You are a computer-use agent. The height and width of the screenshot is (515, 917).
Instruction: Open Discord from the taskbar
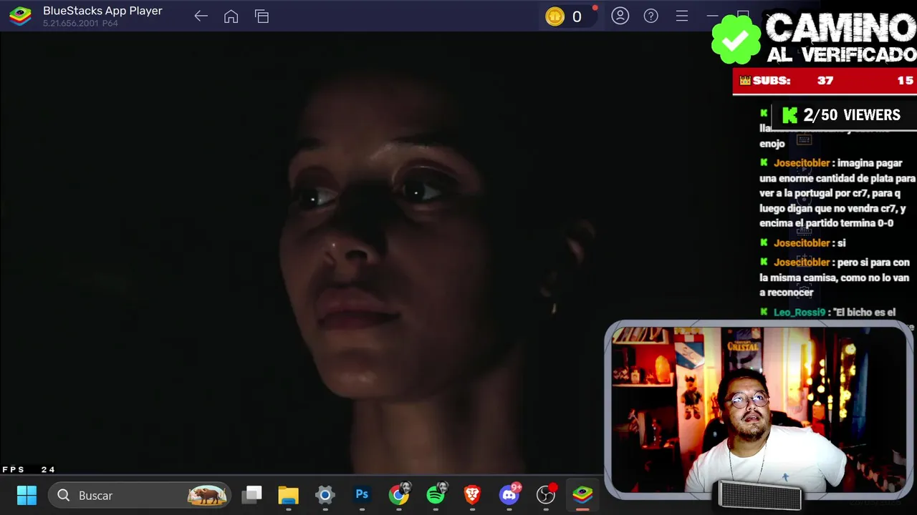[509, 494]
